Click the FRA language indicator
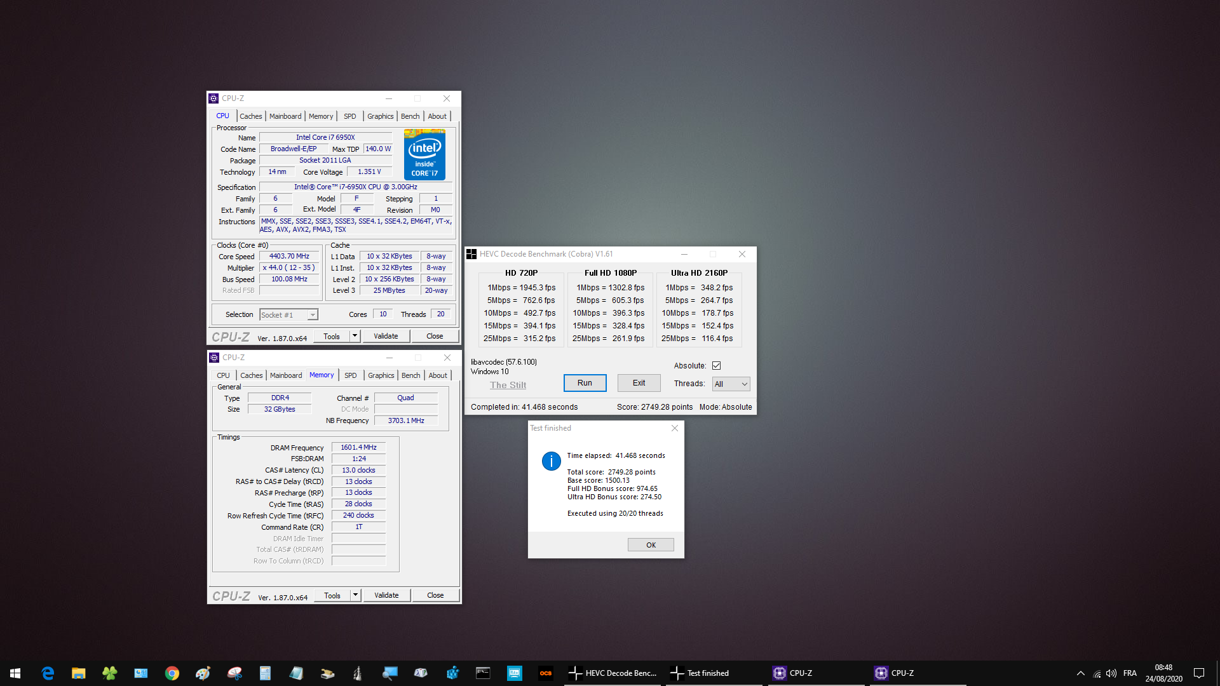 click(x=1130, y=673)
